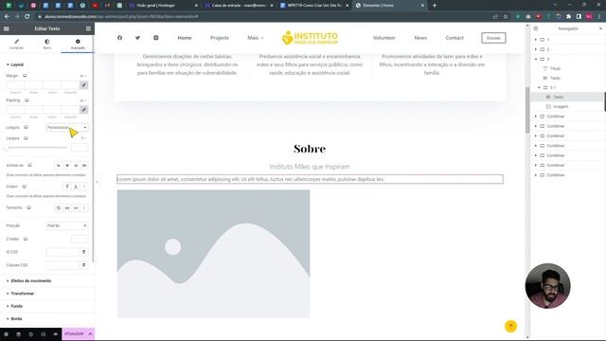This screenshot has height=341, width=606.
Task: Open responsive mode icon
Action: (44, 334)
